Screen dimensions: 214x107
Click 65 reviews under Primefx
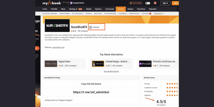165,66
